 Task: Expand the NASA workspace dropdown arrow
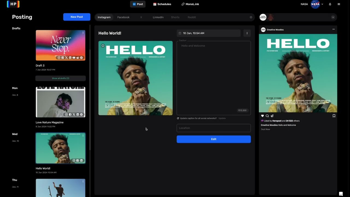coord(322,4)
